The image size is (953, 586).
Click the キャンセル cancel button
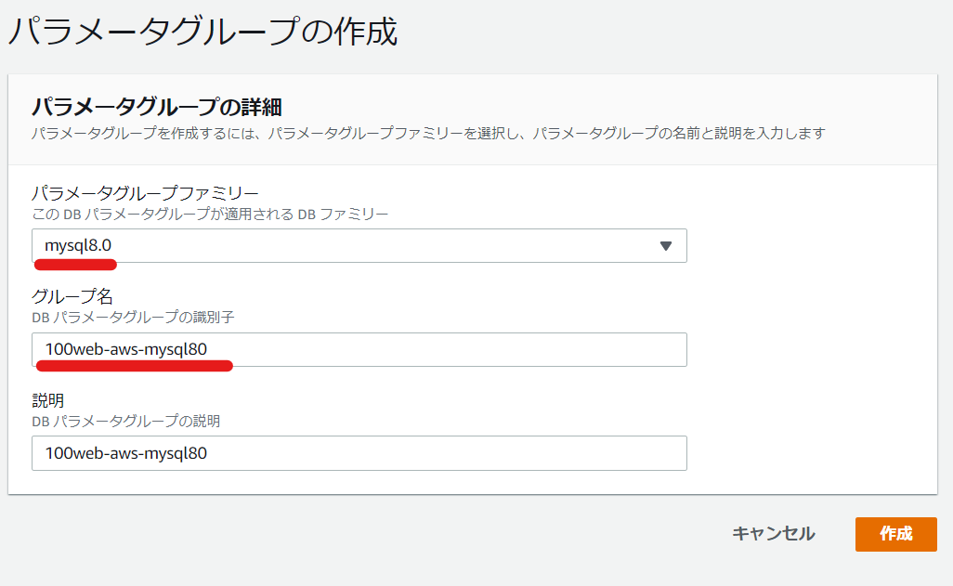(x=773, y=534)
